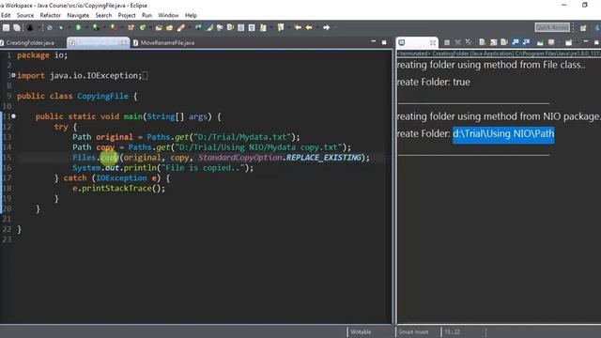Open the Navigate menu
This screenshot has height=338, width=601.
point(78,15)
